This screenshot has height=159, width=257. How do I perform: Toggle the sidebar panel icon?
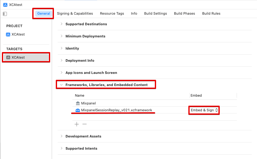click(5, 14)
